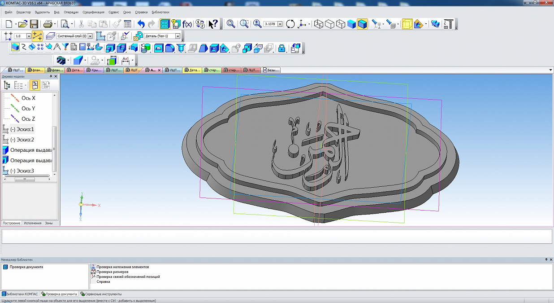Click the blue padlock icon
The height and width of the screenshot is (303, 554).
pos(281,48)
